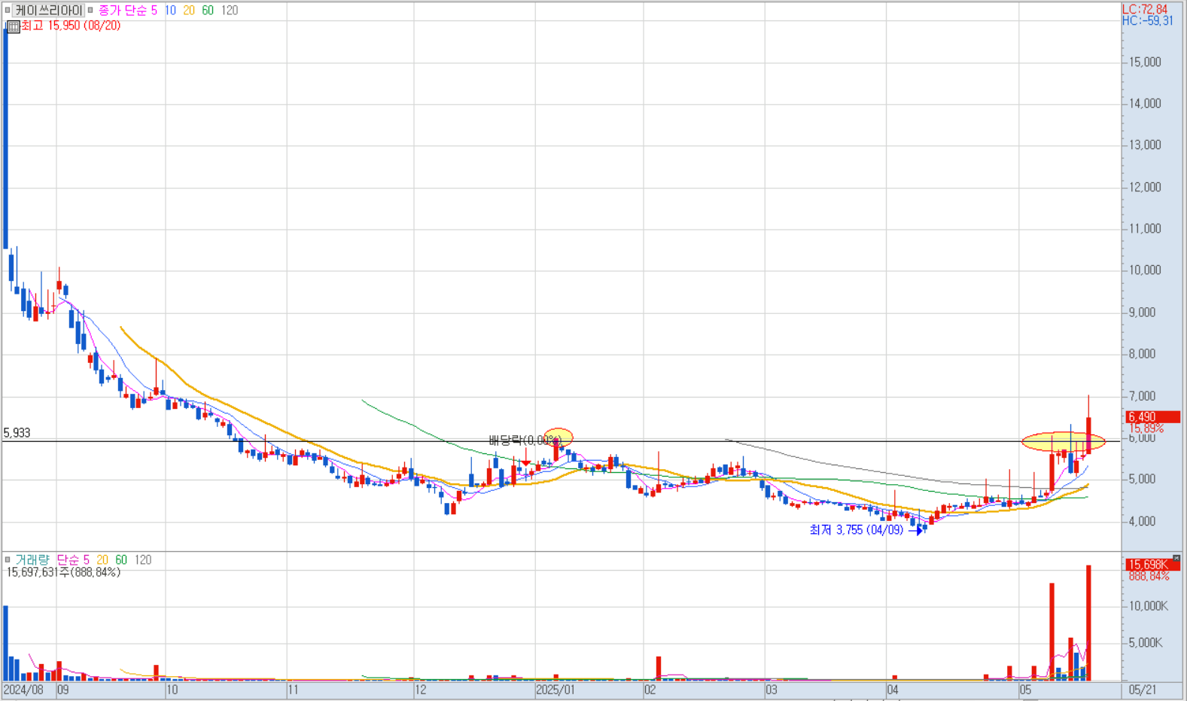Viewport: 1187px width, 701px height.
Task: Click the LC:72.84 indicator
Action: point(1145,9)
